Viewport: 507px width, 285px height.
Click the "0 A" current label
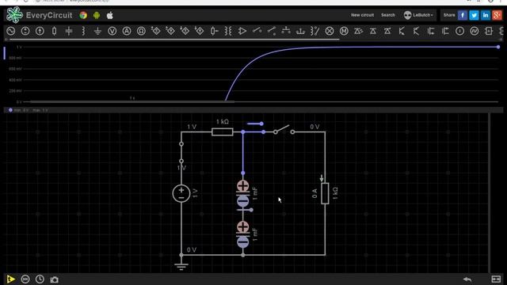point(314,193)
